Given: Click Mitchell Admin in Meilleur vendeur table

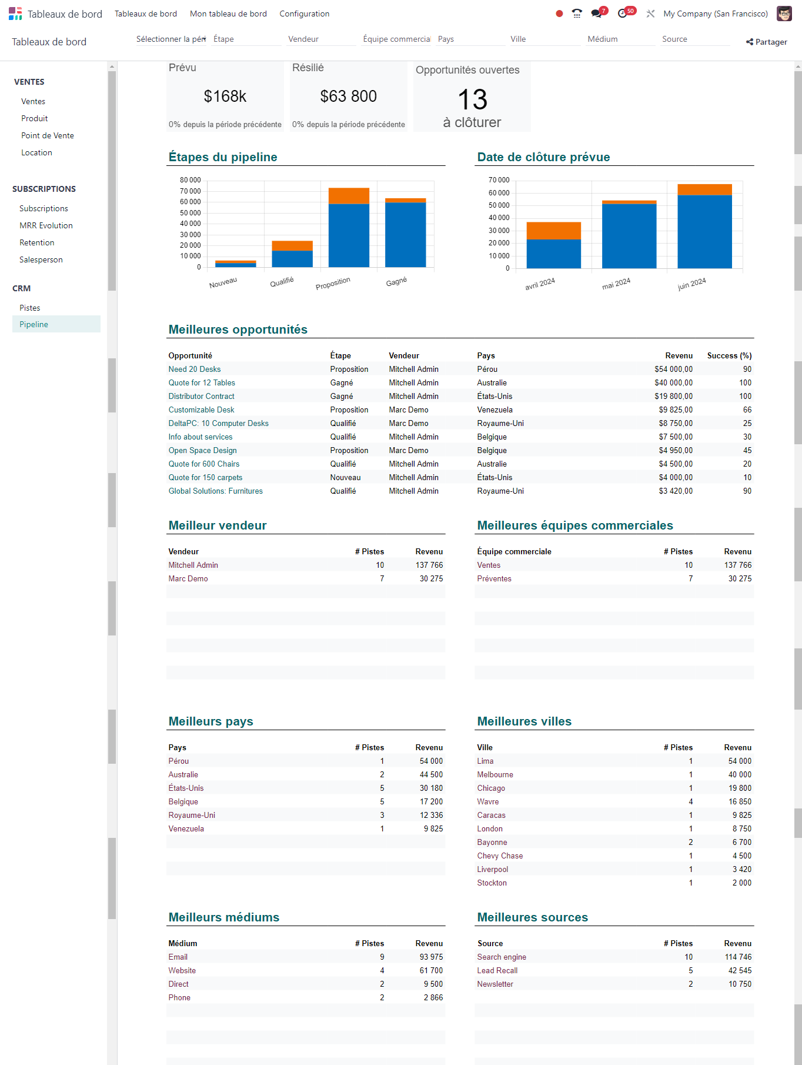Looking at the screenshot, I should pos(193,565).
